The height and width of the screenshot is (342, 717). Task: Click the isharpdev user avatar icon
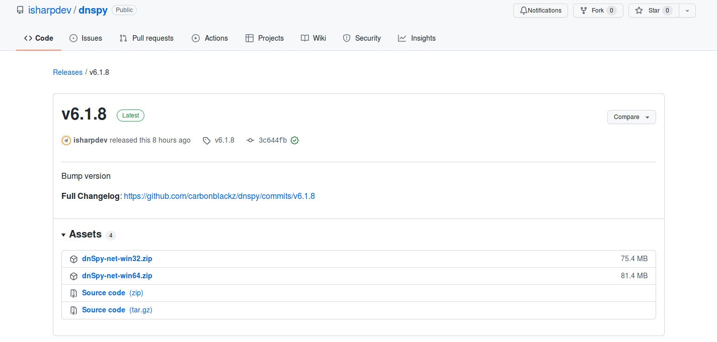(66, 141)
